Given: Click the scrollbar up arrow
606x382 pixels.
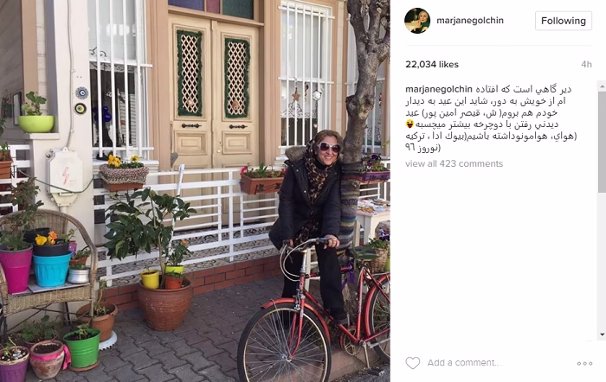Looking at the screenshot, I should pyautogui.click(x=603, y=87).
